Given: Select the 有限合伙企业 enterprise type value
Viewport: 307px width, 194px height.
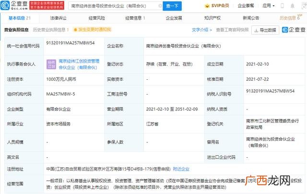Looking at the screenshot, I should (59, 109).
